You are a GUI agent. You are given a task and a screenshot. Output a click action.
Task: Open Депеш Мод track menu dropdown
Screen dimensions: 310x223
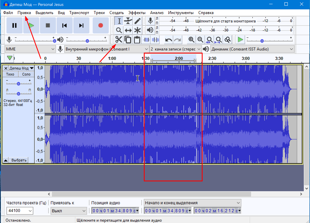[x=21, y=68]
